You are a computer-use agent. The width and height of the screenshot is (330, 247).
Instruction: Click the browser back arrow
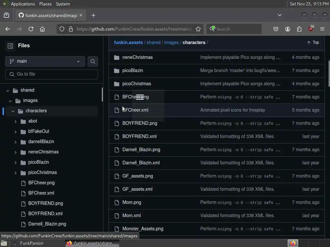(8, 29)
